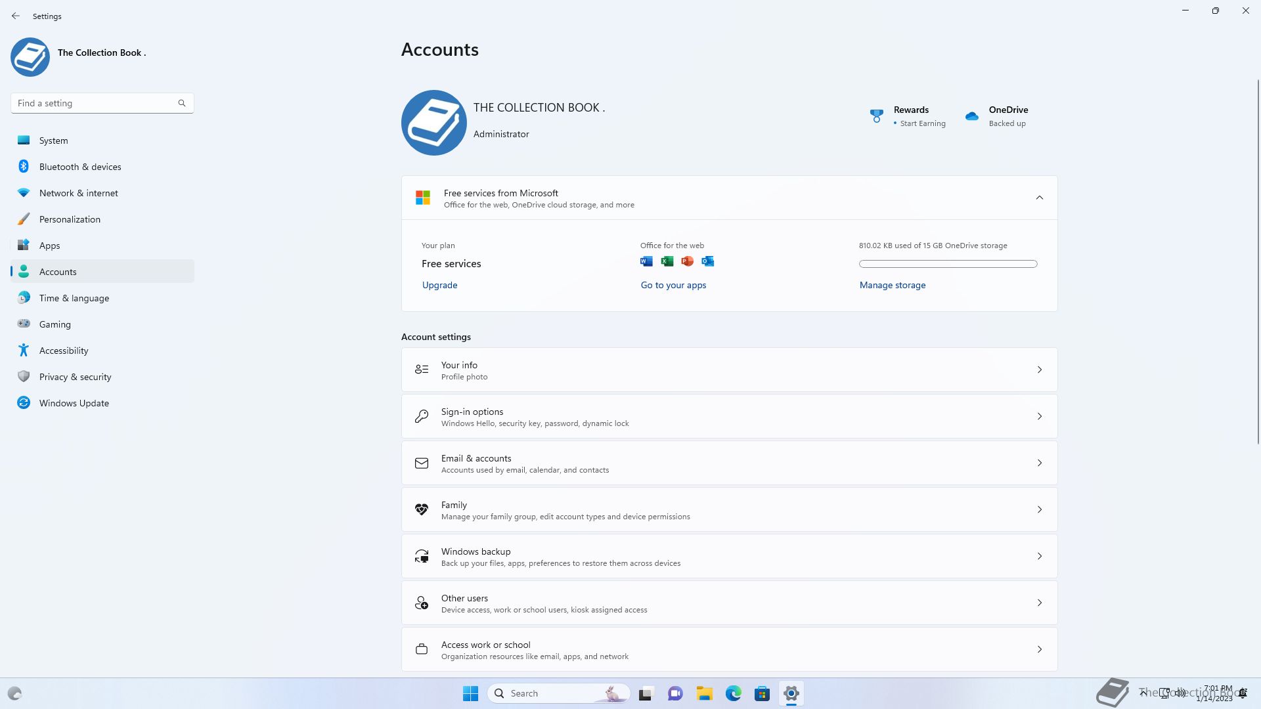Go to Network & internet
The image size is (1261, 709).
(102, 193)
